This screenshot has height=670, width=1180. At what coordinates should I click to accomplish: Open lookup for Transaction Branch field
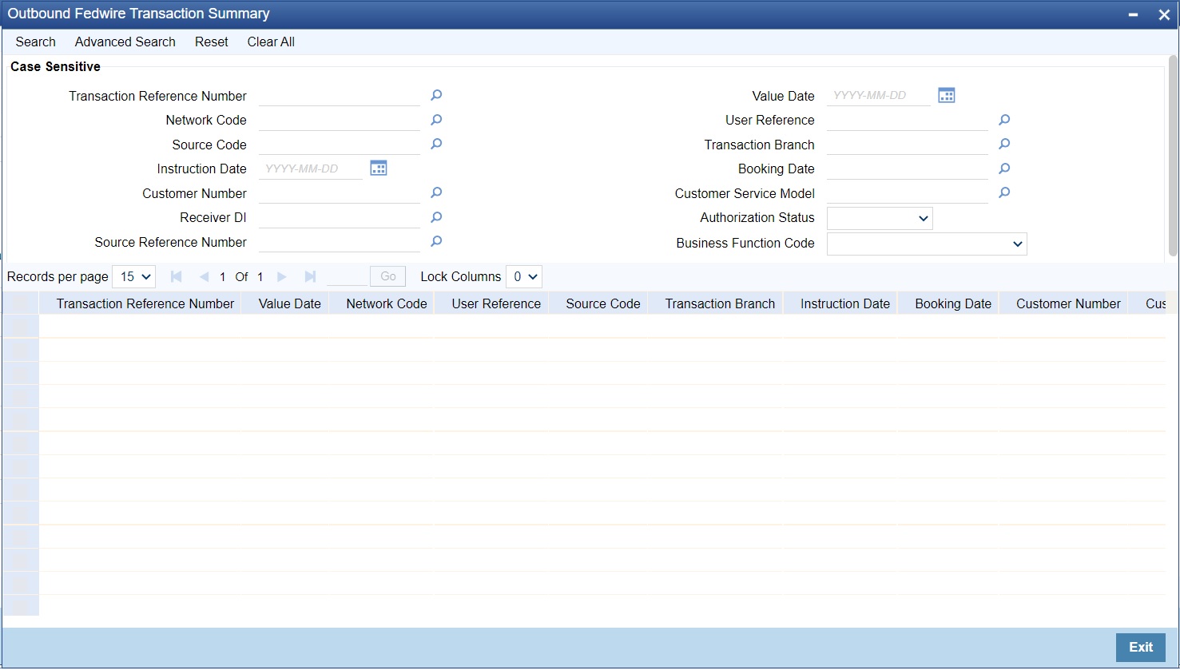coord(1004,144)
